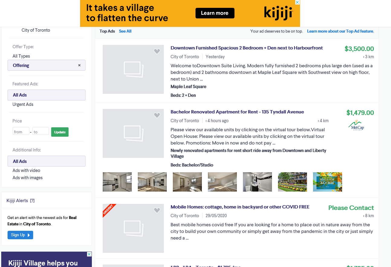Click the $1,479.00 price
The image size is (391, 267).
click(360, 113)
